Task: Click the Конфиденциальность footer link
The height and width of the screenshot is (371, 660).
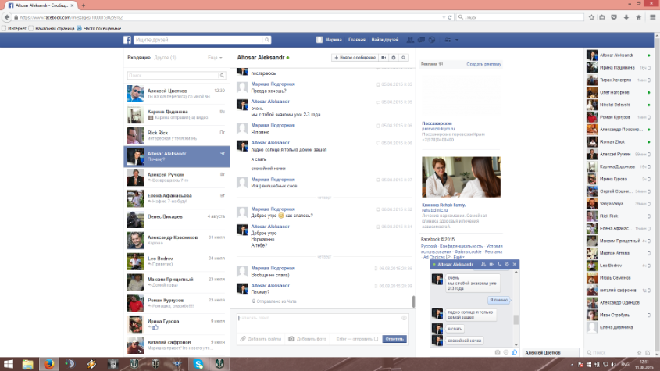Action: [461, 246]
